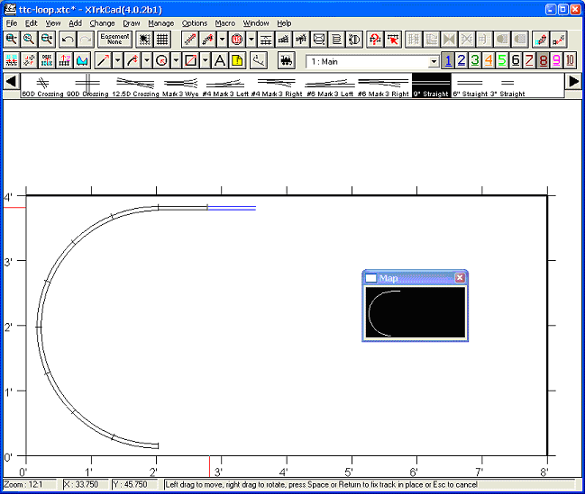This screenshot has width=585, height=494.
Task: Open the Edit menu
Action: click(32, 23)
